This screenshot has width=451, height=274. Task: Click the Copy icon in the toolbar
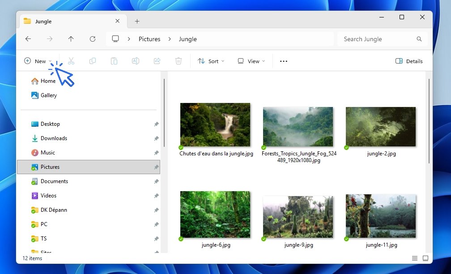[93, 61]
